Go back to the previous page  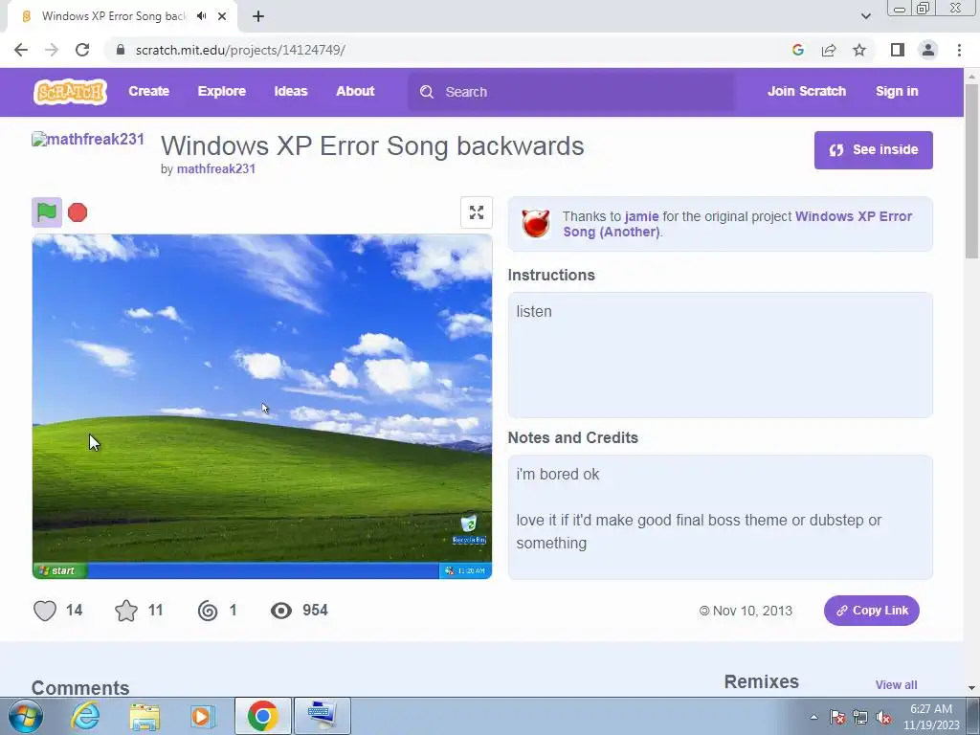pos(21,50)
